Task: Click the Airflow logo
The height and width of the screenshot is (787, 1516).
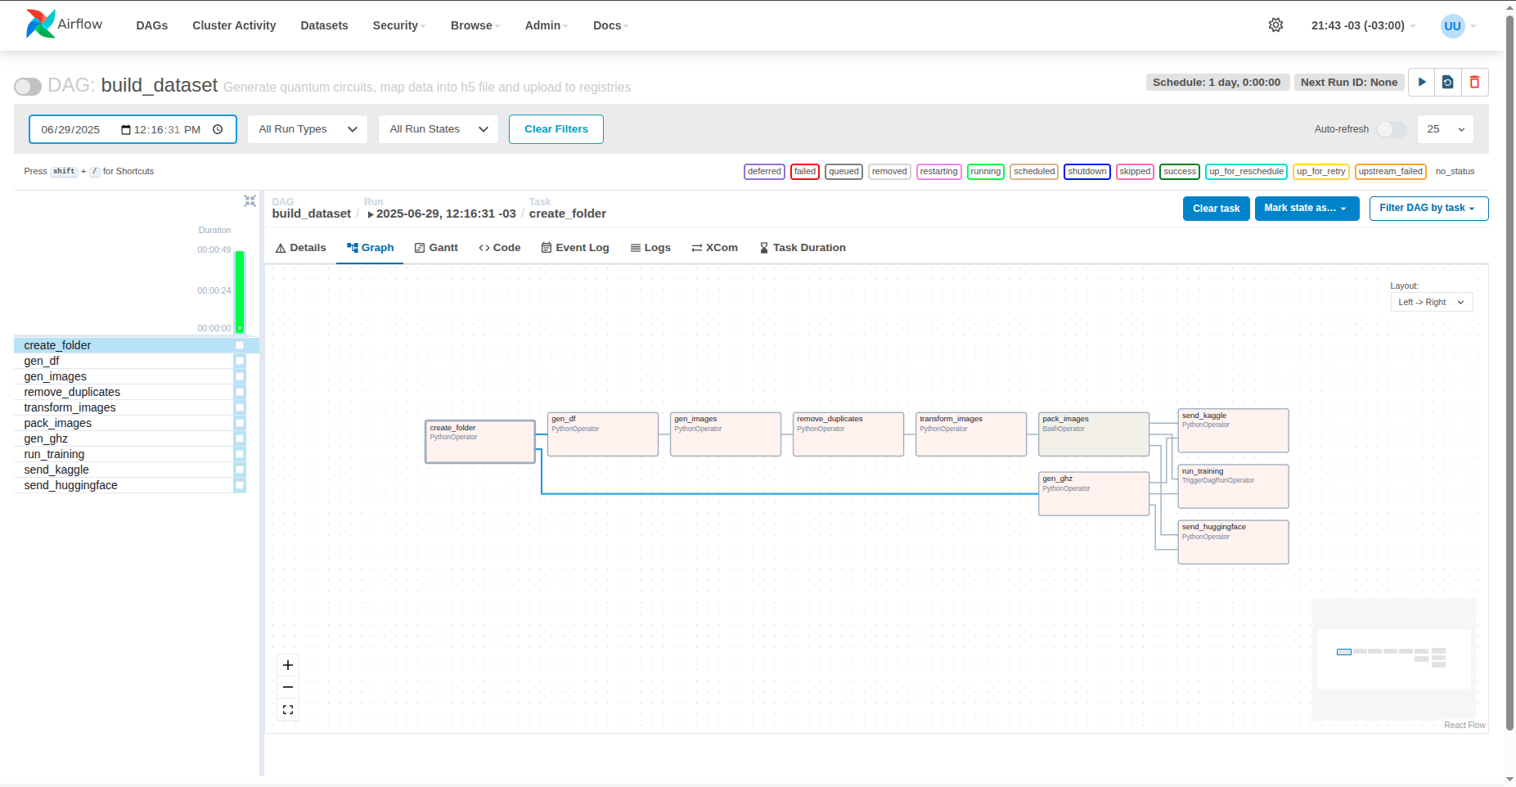Action: pos(64,25)
